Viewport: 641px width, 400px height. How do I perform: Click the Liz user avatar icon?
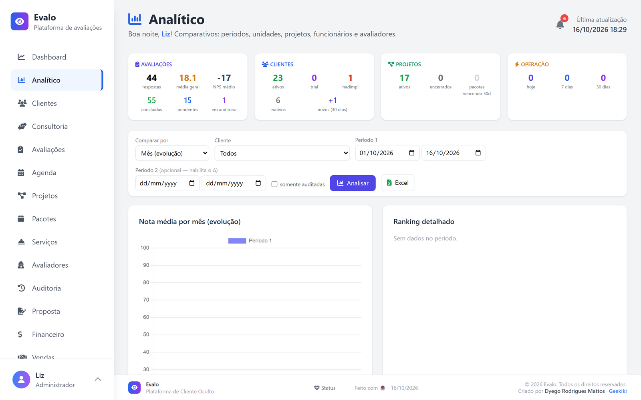21,380
